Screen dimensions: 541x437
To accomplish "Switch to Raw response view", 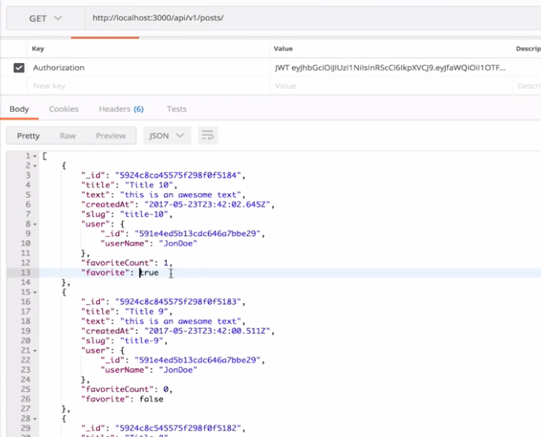I will pyautogui.click(x=68, y=136).
